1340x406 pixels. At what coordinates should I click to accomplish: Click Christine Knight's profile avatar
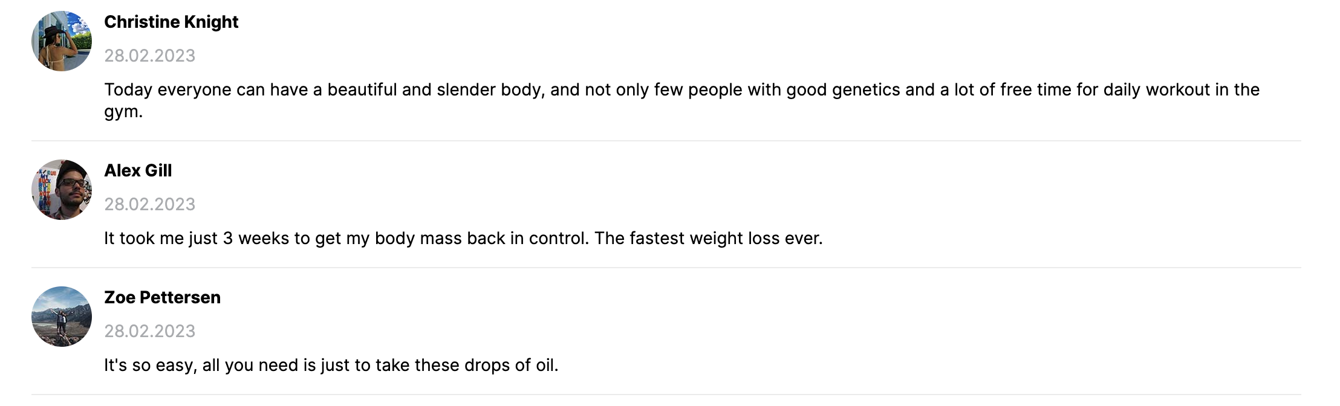pyautogui.click(x=62, y=41)
